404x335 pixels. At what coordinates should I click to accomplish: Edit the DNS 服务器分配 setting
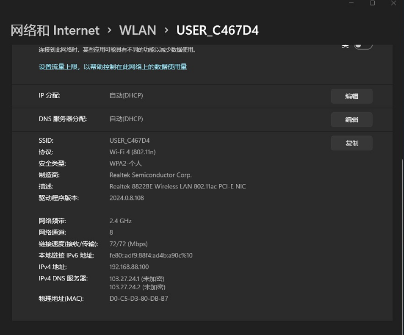[x=352, y=120]
